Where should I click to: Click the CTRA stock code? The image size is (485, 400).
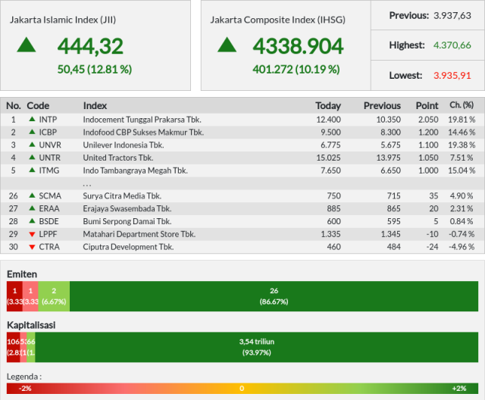pyautogui.click(x=49, y=247)
